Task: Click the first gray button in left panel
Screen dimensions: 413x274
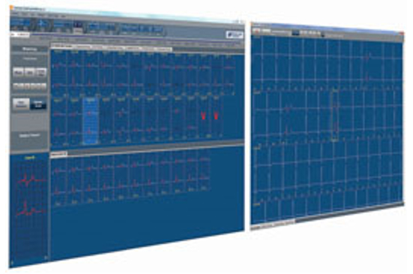Action: click(x=18, y=73)
